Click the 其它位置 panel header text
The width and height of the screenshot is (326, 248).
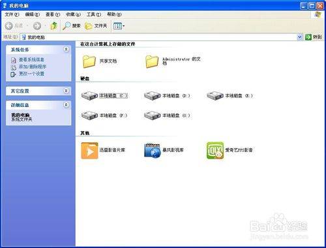pyautogui.click(x=20, y=91)
